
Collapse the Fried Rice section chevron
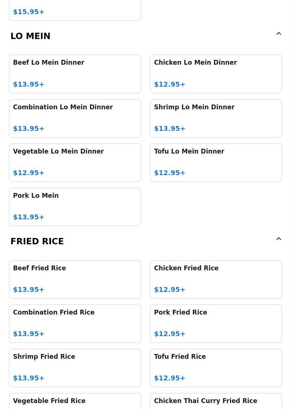click(278, 239)
